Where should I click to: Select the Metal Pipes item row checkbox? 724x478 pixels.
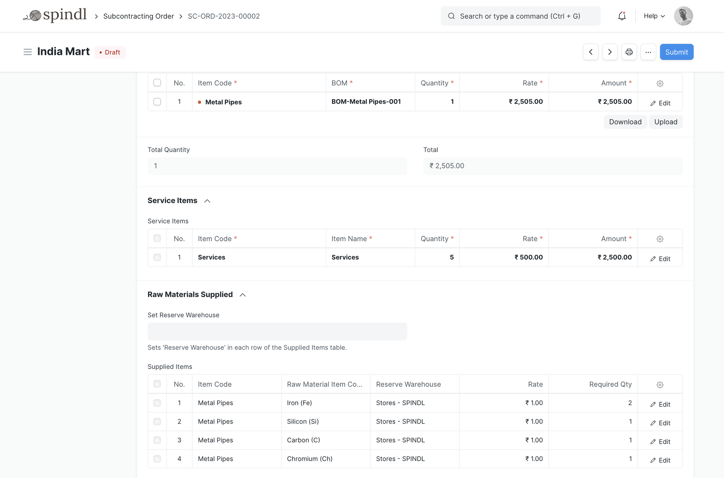[157, 102]
